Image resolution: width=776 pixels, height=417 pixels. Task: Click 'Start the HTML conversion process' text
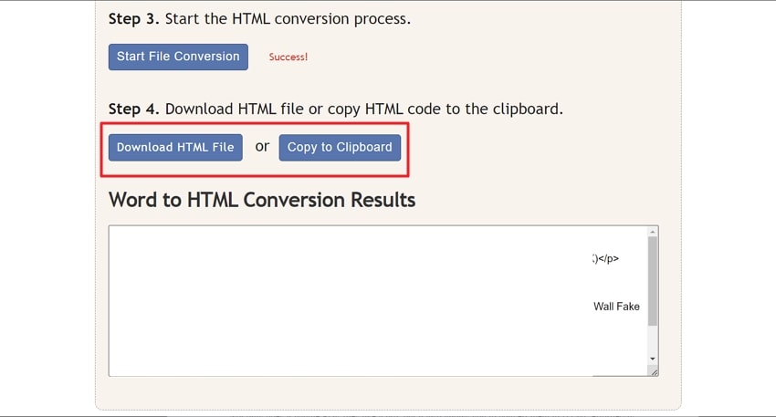(x=288, y=18)
